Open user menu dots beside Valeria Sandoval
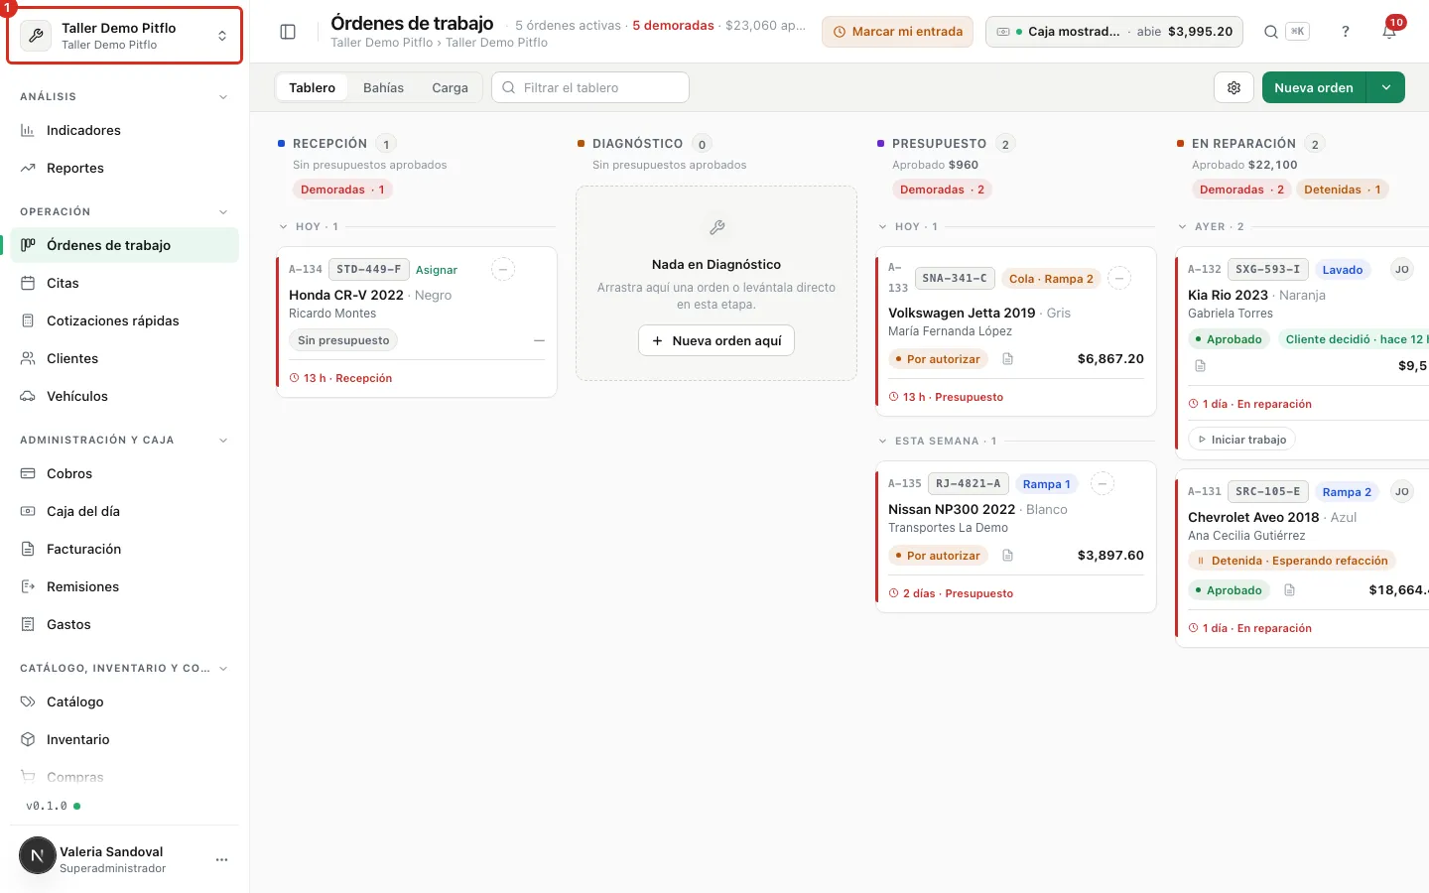 pyautogui.click(x=221, y=859)
